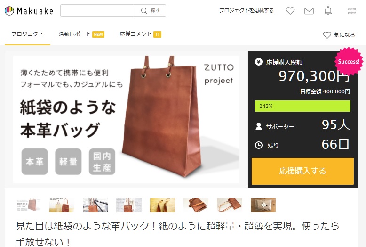Open the zutto project profile avatar
This screenshot has height=247, width=366.
pyautogui.click(x=352, y=11)
